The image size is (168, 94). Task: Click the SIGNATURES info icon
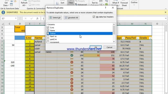(x=3, y=13)
